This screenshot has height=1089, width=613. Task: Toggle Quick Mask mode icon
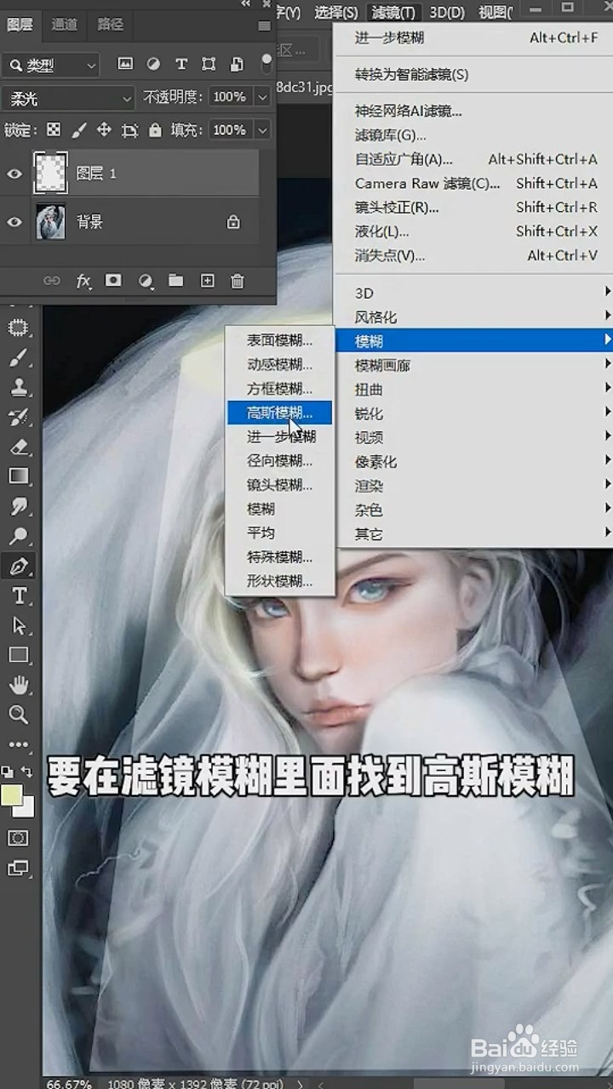18,838
